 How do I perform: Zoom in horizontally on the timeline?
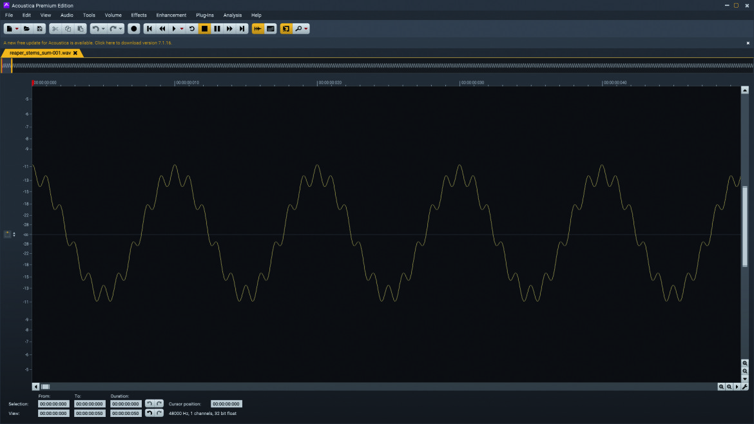pyautogui.click(x=721, y=387)
